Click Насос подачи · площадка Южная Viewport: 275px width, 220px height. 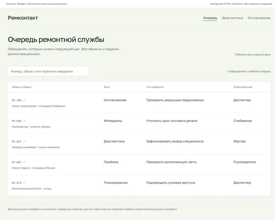[x=33, y=168]
